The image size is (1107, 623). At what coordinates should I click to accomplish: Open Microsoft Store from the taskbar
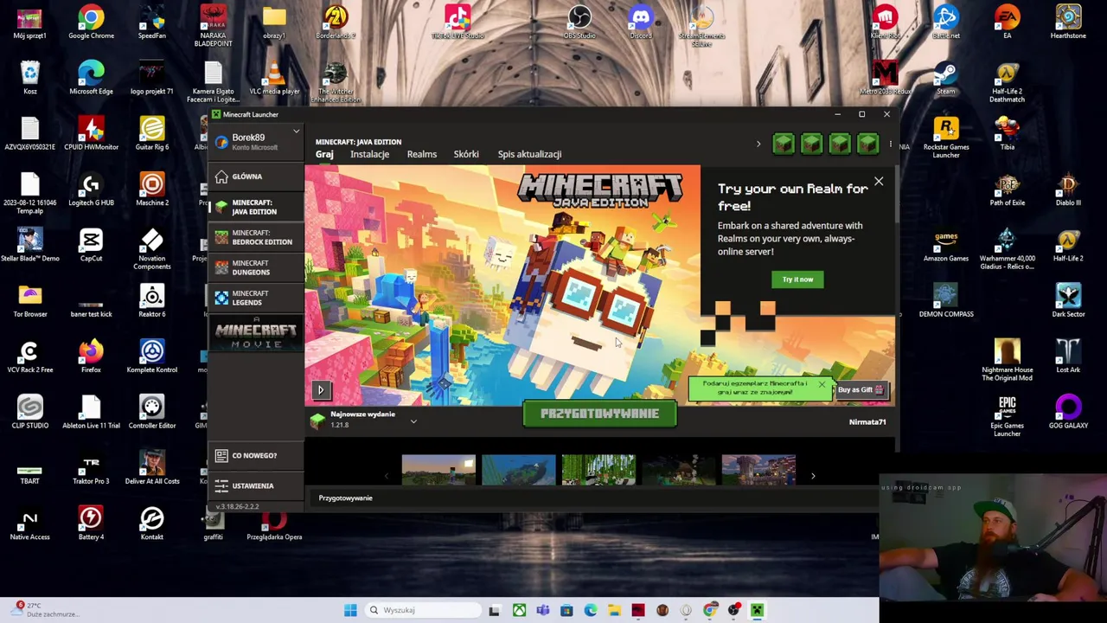pos(566,610)
